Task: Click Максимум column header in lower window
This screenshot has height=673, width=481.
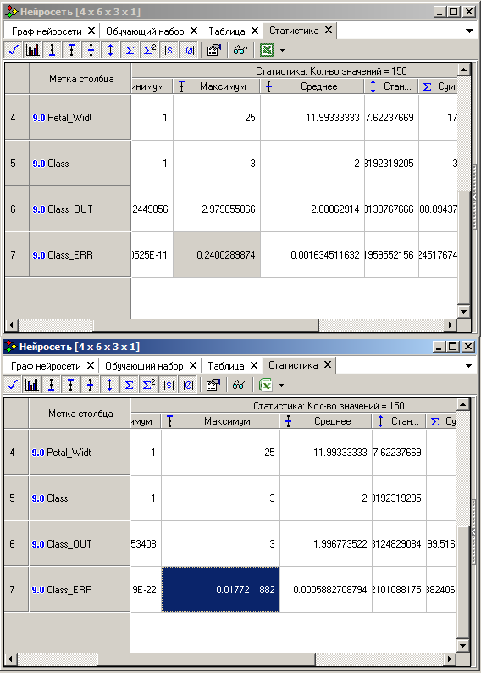Action: tap(220, 421)
